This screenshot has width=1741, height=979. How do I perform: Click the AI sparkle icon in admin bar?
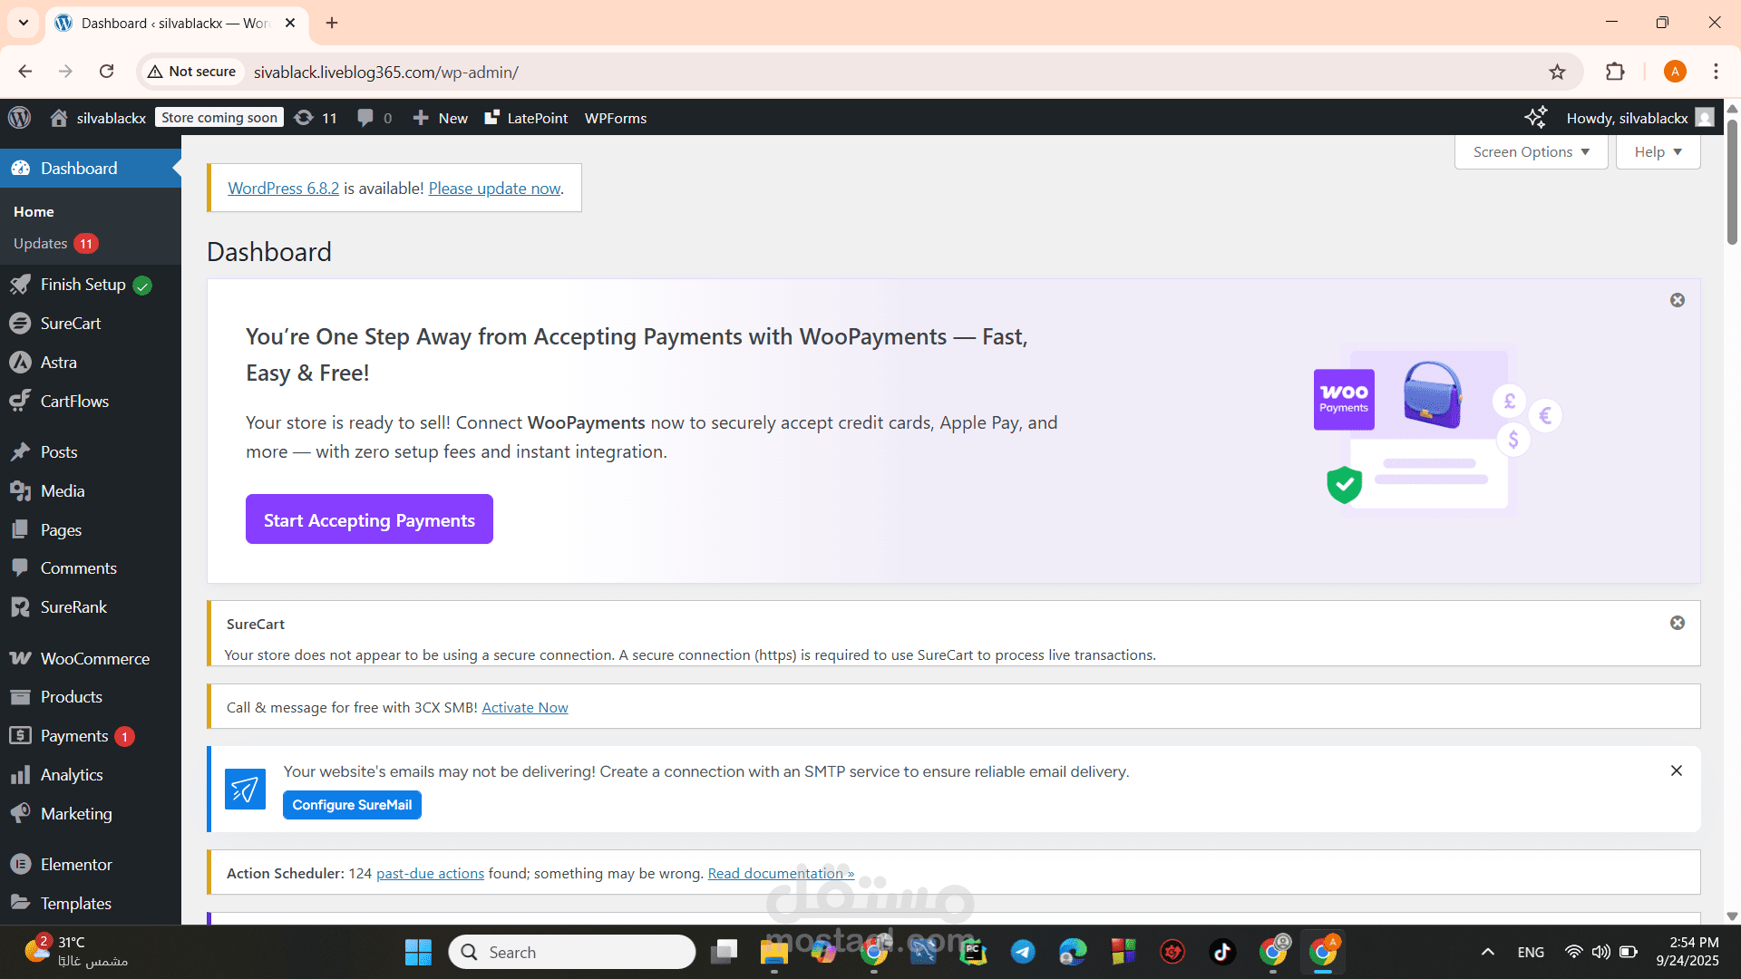(1535, 118)
